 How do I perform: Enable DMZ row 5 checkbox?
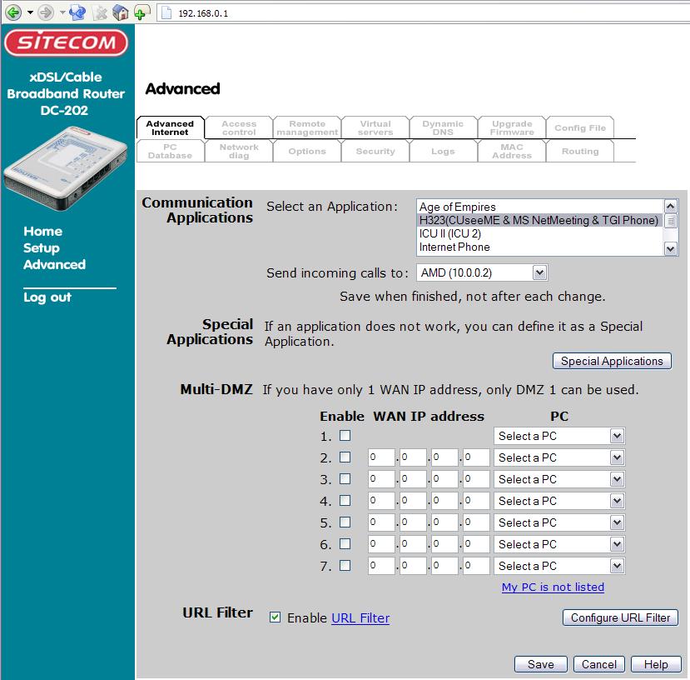pos(345,522)
